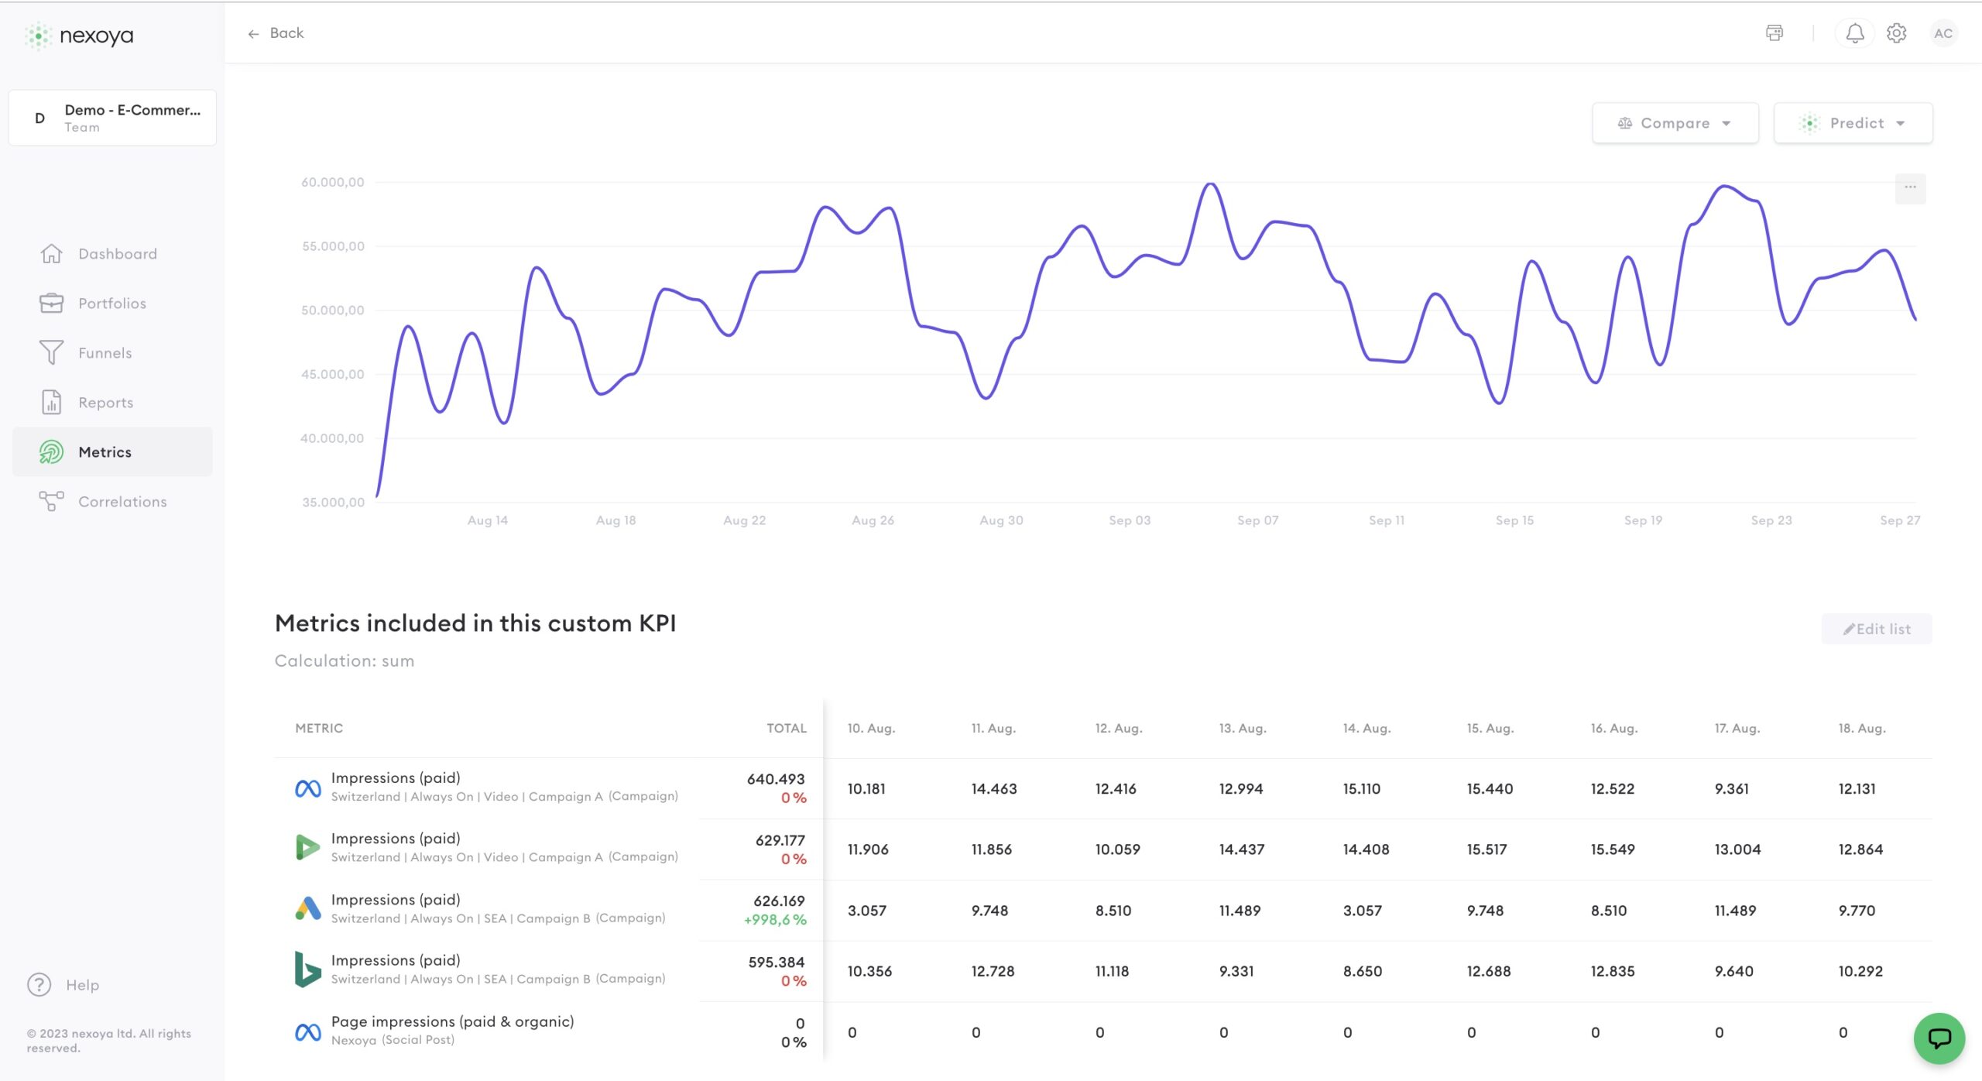Open the Demo - E-Commerce team switcher
Screen dimensions: 1982x1081
(112, 118)
